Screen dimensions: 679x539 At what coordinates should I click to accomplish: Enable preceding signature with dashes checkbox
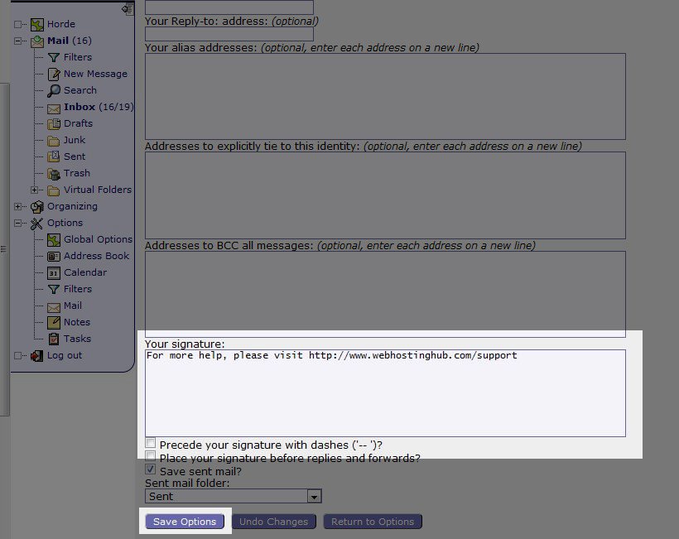(150, 444)
